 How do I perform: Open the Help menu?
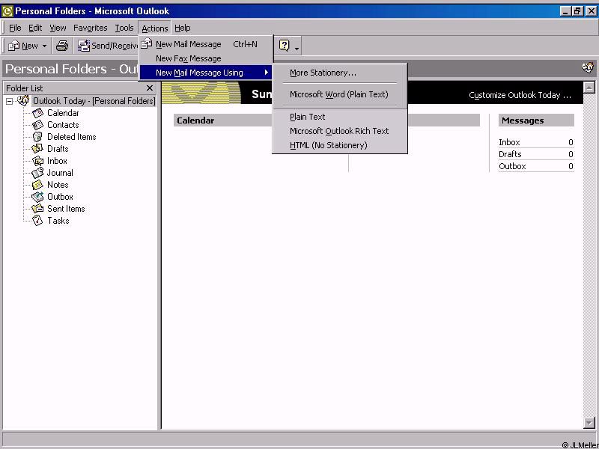coord(182,28)
